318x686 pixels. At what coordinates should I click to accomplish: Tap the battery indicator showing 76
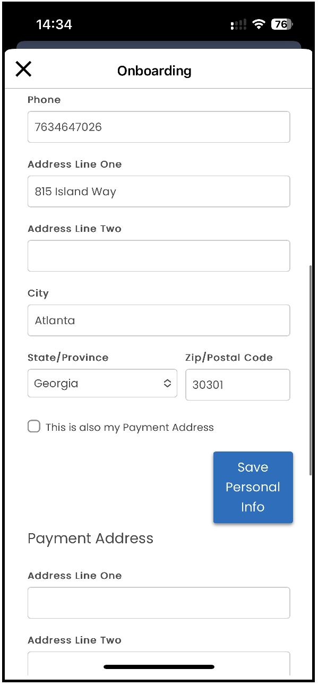pos(282,24)
